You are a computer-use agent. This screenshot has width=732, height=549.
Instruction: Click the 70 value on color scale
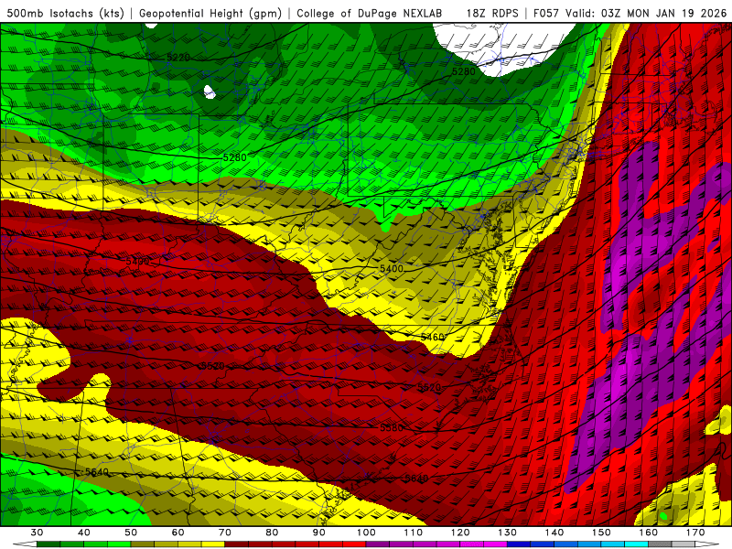(224, 533)
